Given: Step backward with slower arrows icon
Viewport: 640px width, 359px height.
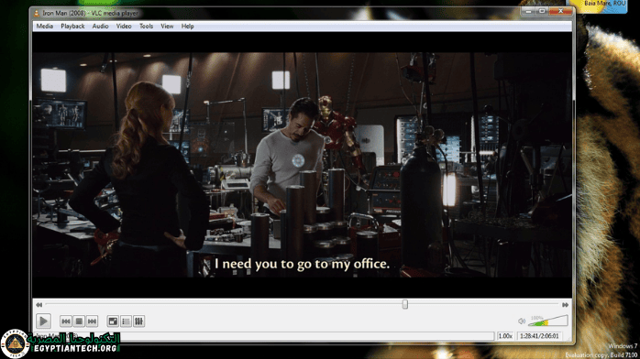Looking at the screenshot, I should pos(39,305).
